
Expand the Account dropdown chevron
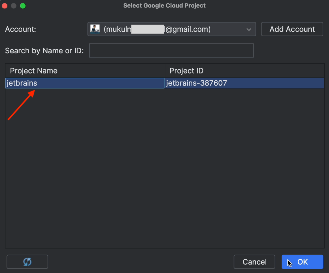pyautogui.click(x=249, y=29)
